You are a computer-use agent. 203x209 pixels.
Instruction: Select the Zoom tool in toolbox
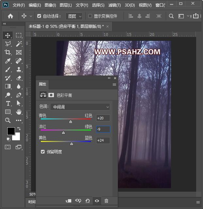[8, 120]
